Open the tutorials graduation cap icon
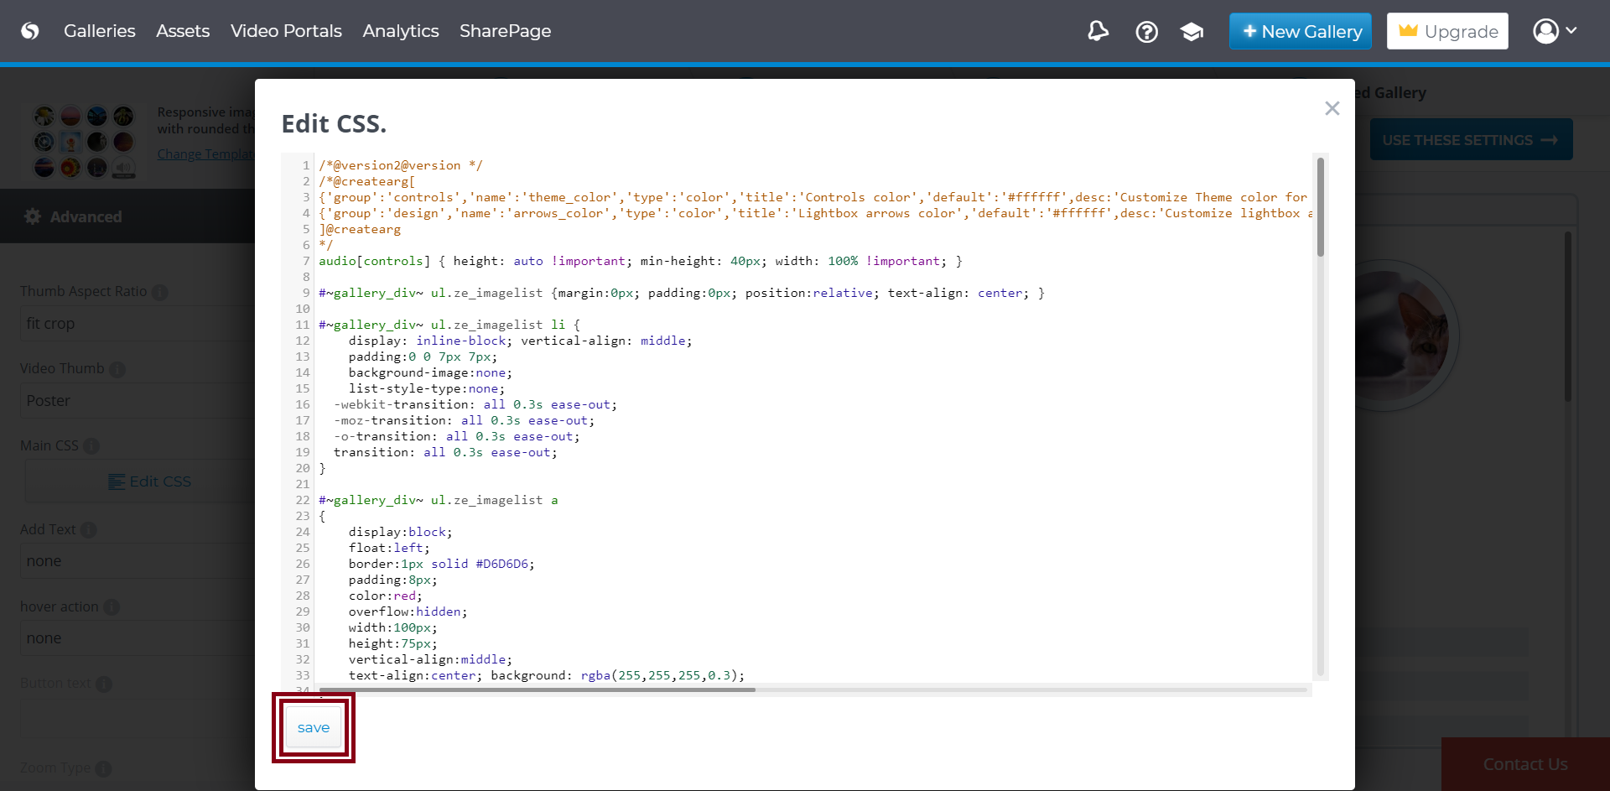The image size is (1610, 791). pyautogui.click(x=1192, y=32)
